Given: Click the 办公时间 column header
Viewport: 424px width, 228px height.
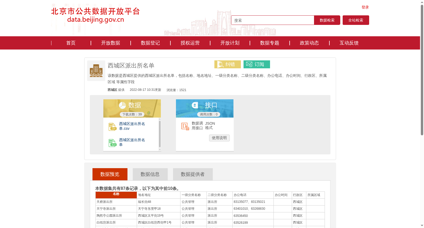Looking at the screenshot, I should [283, 195].
